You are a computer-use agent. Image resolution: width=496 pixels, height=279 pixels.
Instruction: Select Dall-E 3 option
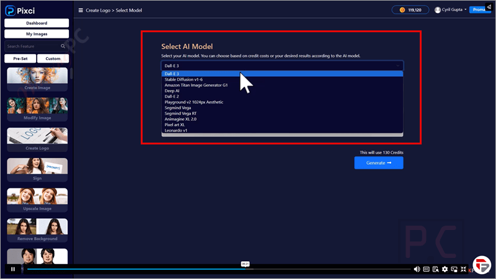pos(282,74)
